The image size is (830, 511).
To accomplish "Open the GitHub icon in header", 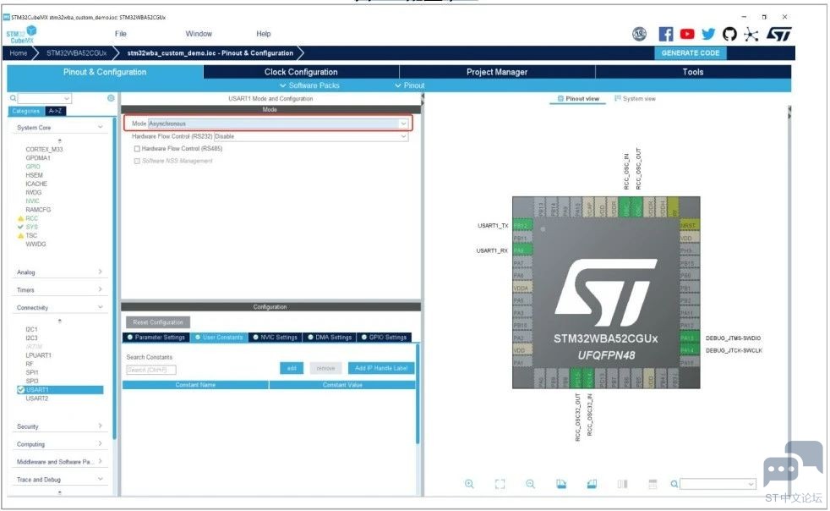I will tap(729, 35).
